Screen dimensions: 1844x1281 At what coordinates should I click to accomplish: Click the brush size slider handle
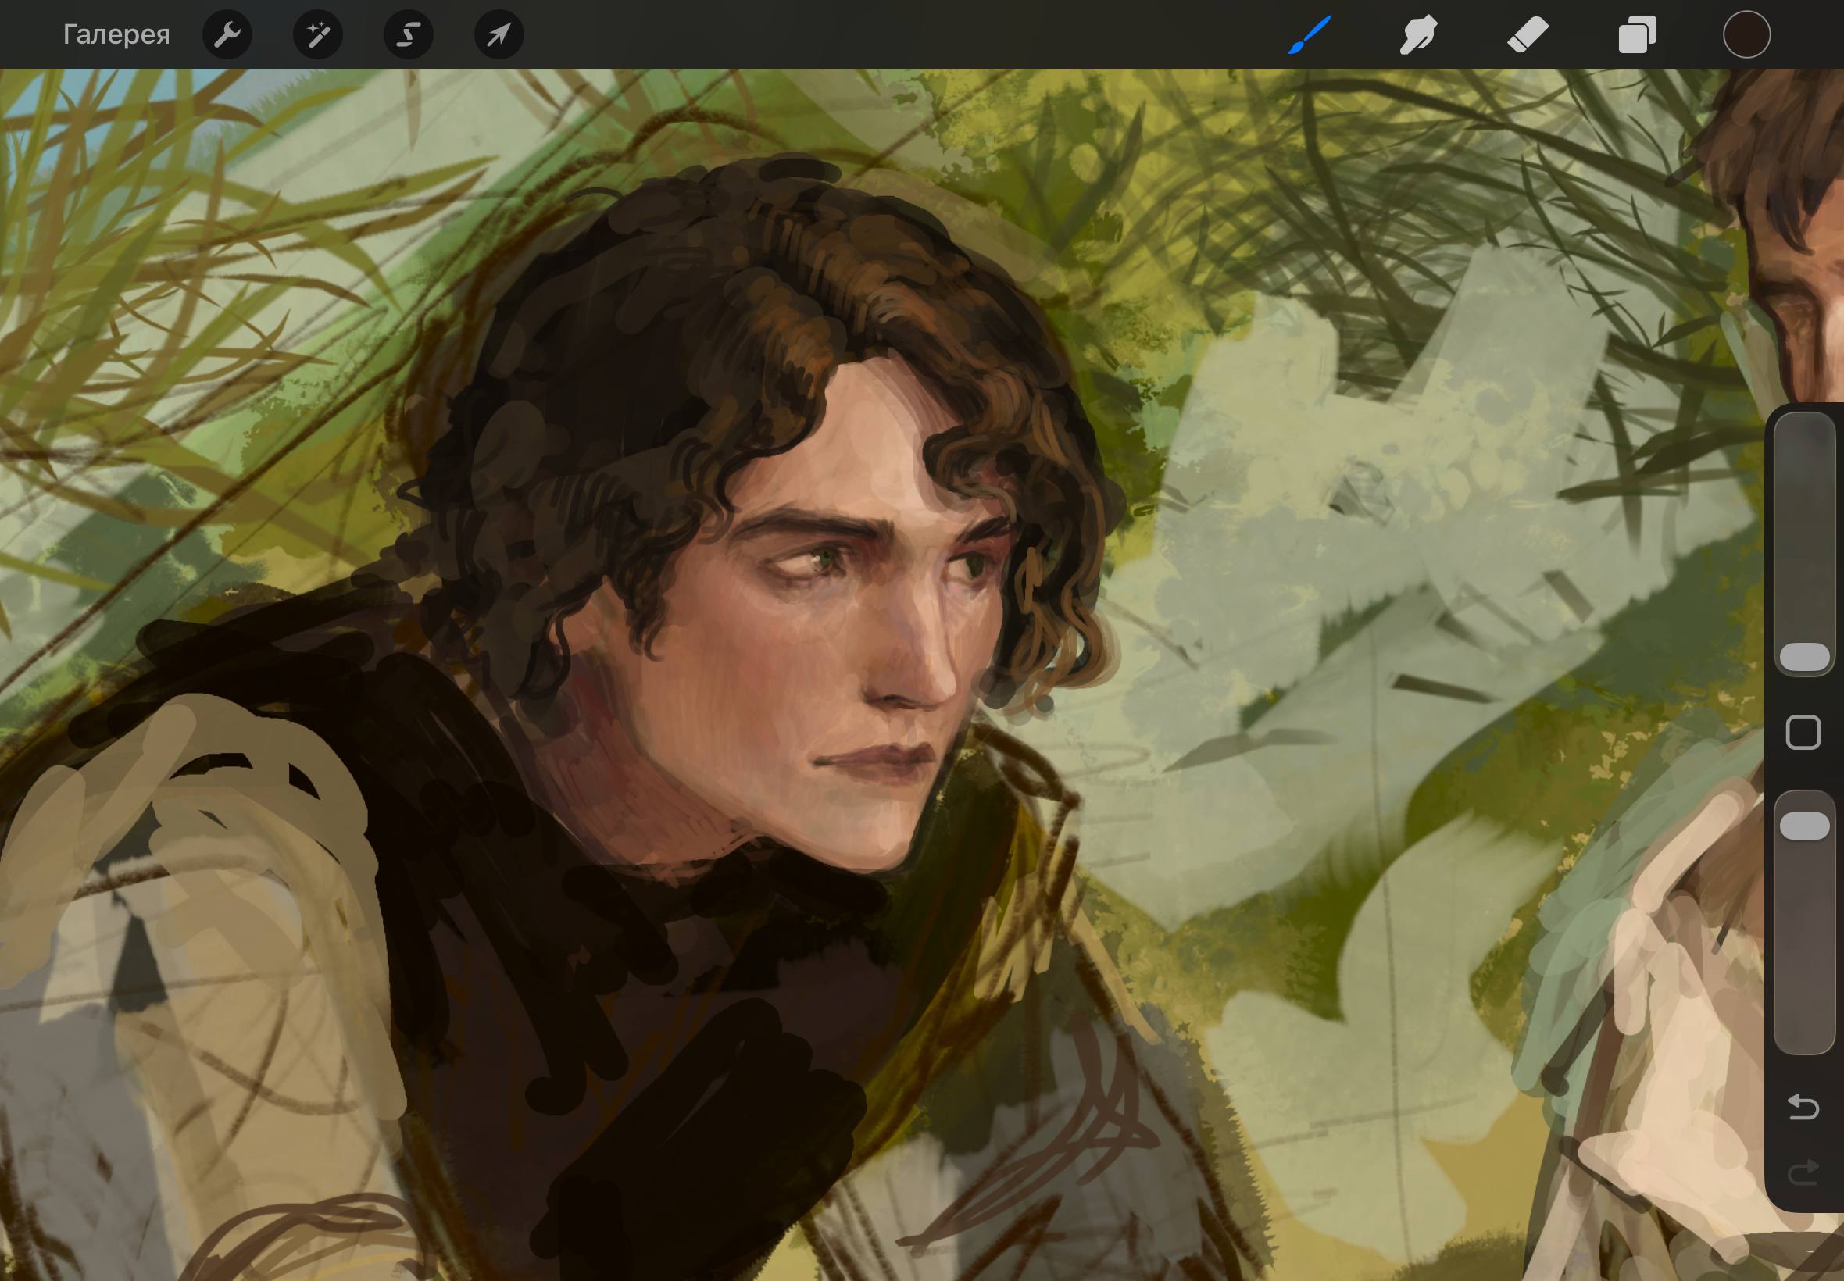[1805, 657]
